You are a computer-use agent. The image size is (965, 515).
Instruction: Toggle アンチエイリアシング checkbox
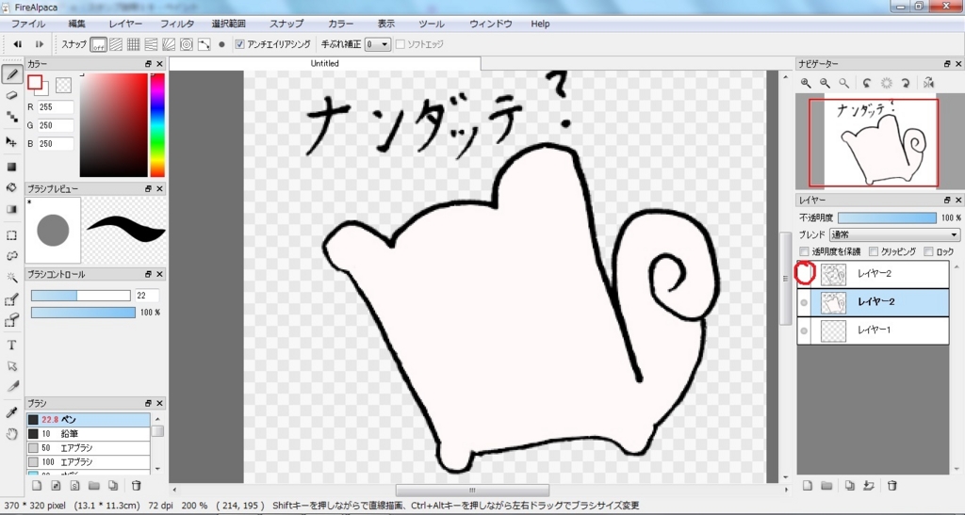click(240, 44)
